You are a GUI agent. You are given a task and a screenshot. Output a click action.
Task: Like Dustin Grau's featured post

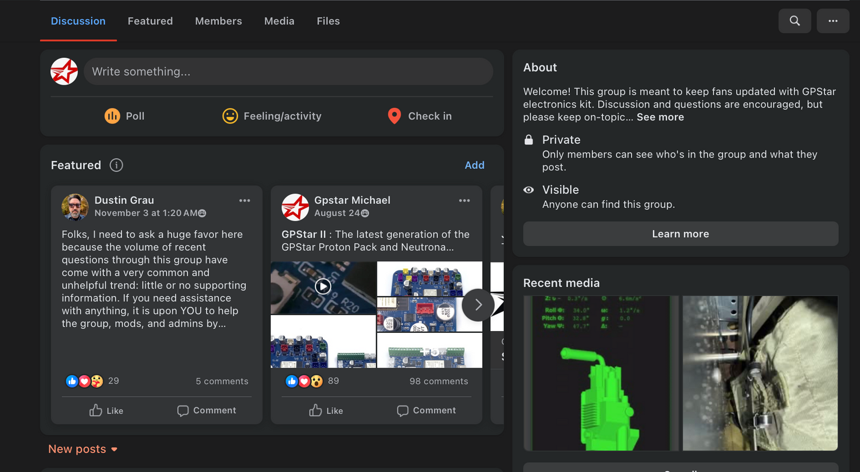tap(107, 411)
